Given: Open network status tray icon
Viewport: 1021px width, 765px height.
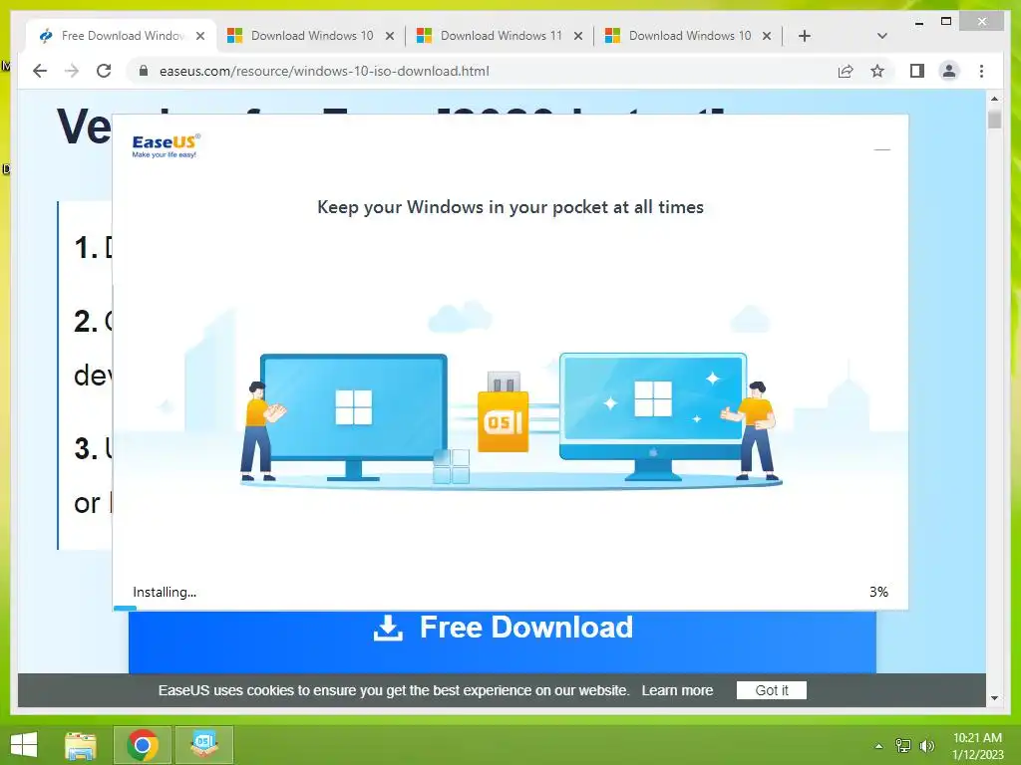Looking at the screenshot, I should pos(903,746).
